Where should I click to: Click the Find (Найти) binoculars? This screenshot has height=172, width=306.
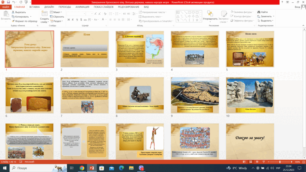(259, 12)
